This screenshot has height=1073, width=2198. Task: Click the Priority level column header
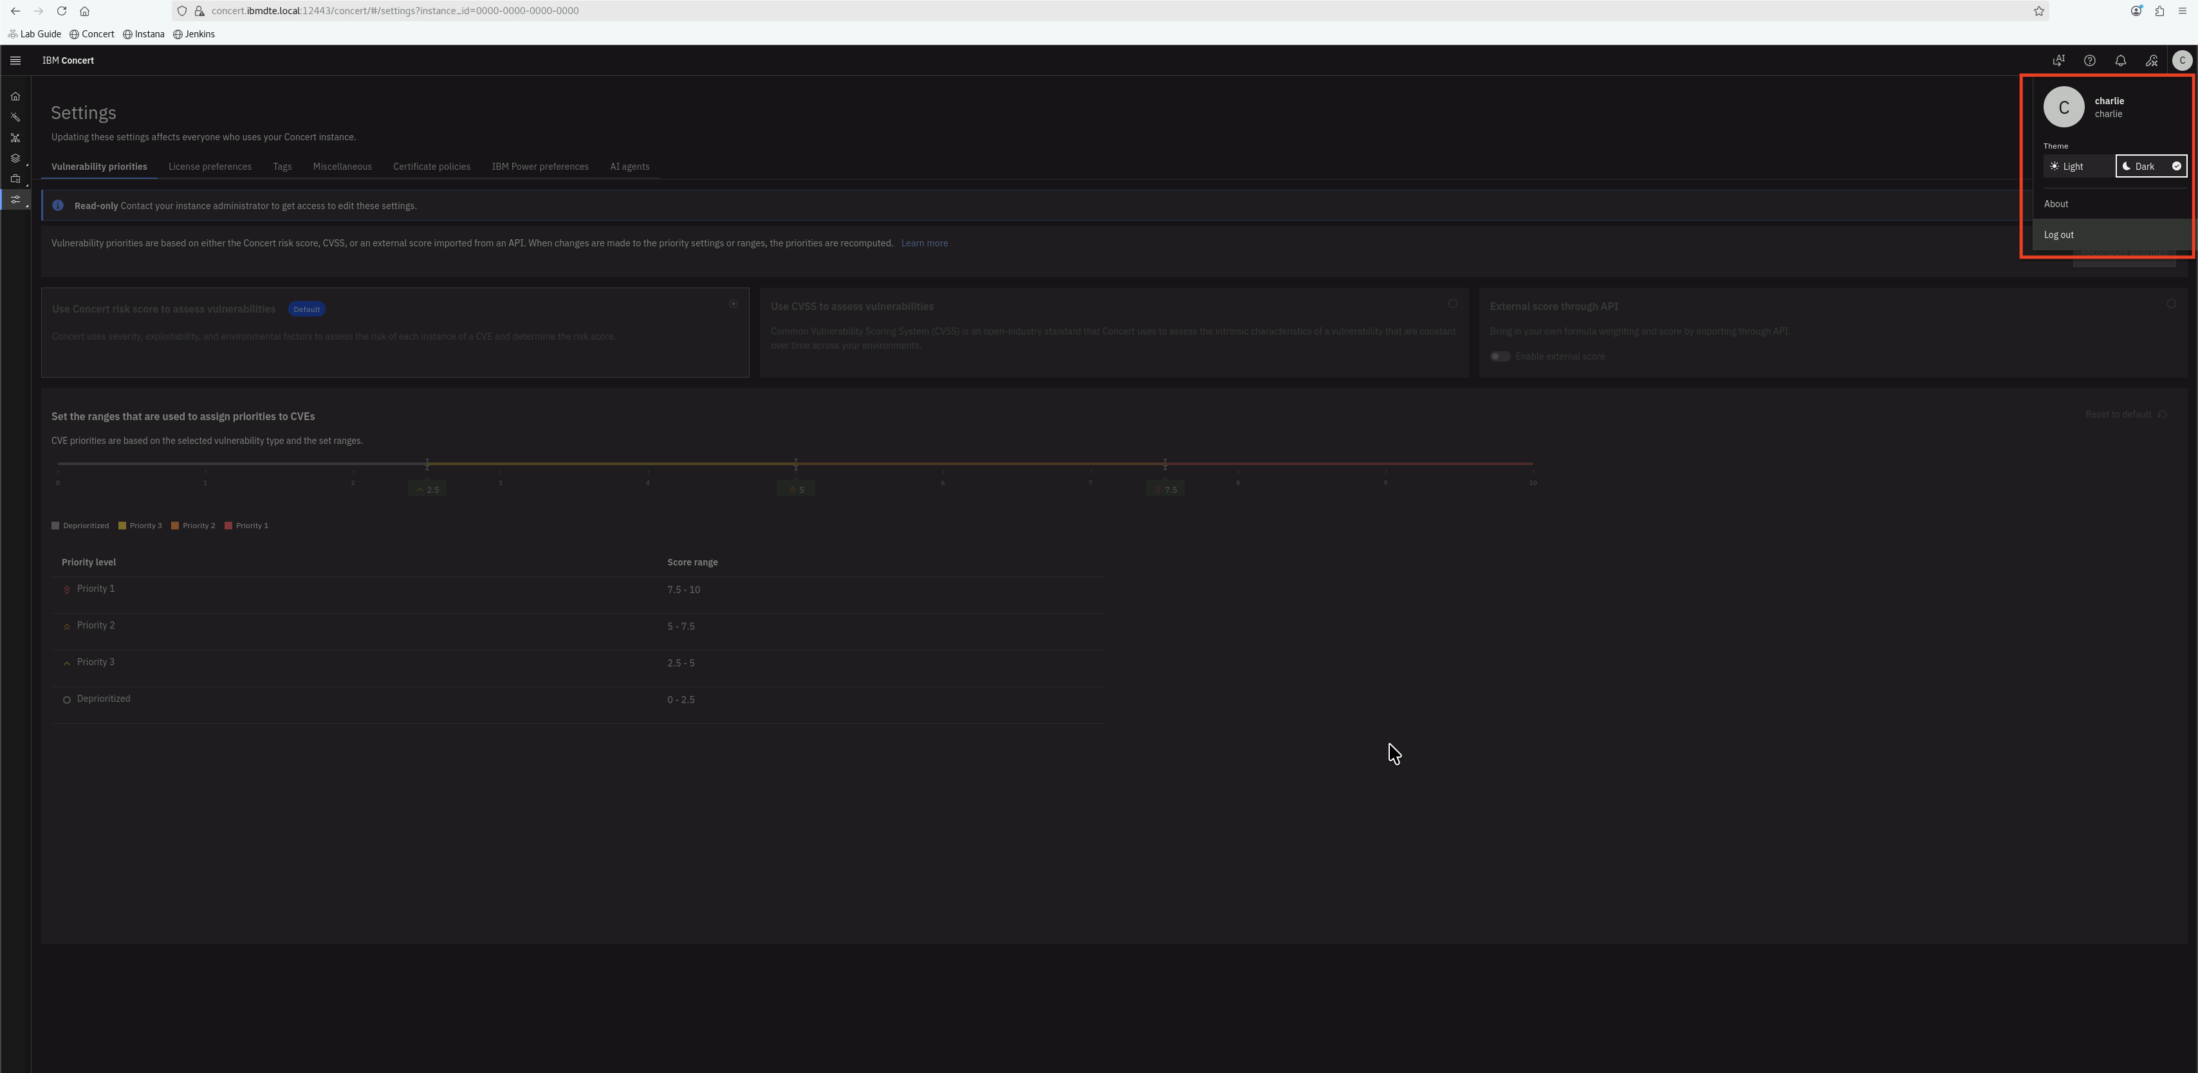[x=89, y=562]
